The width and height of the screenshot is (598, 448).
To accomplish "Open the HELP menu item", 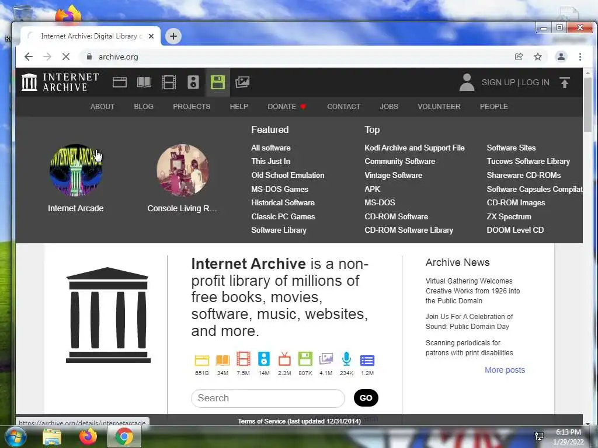I will (x=239, y=107).
